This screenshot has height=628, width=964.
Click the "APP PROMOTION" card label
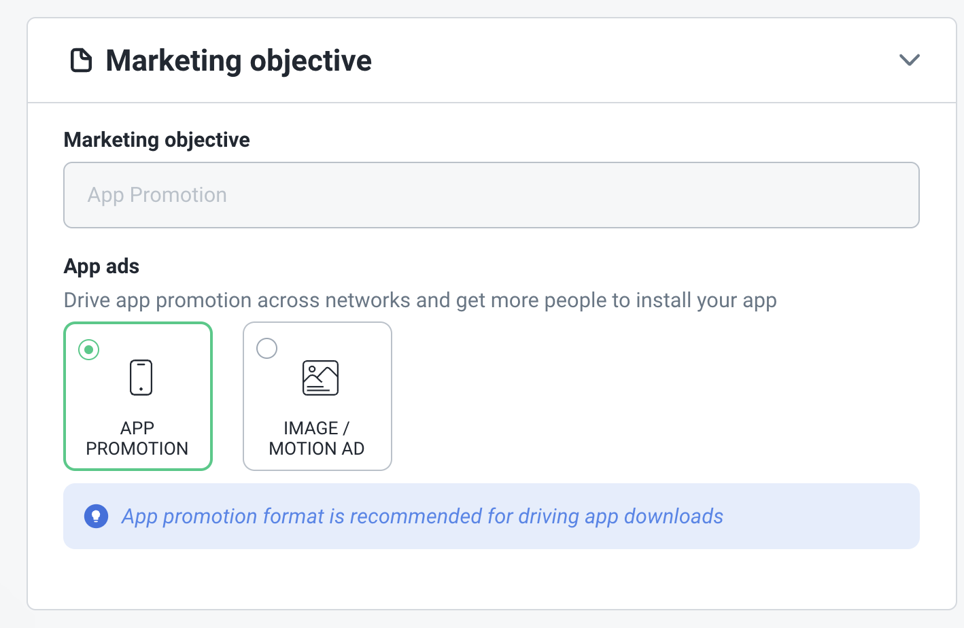coord(137,438)
